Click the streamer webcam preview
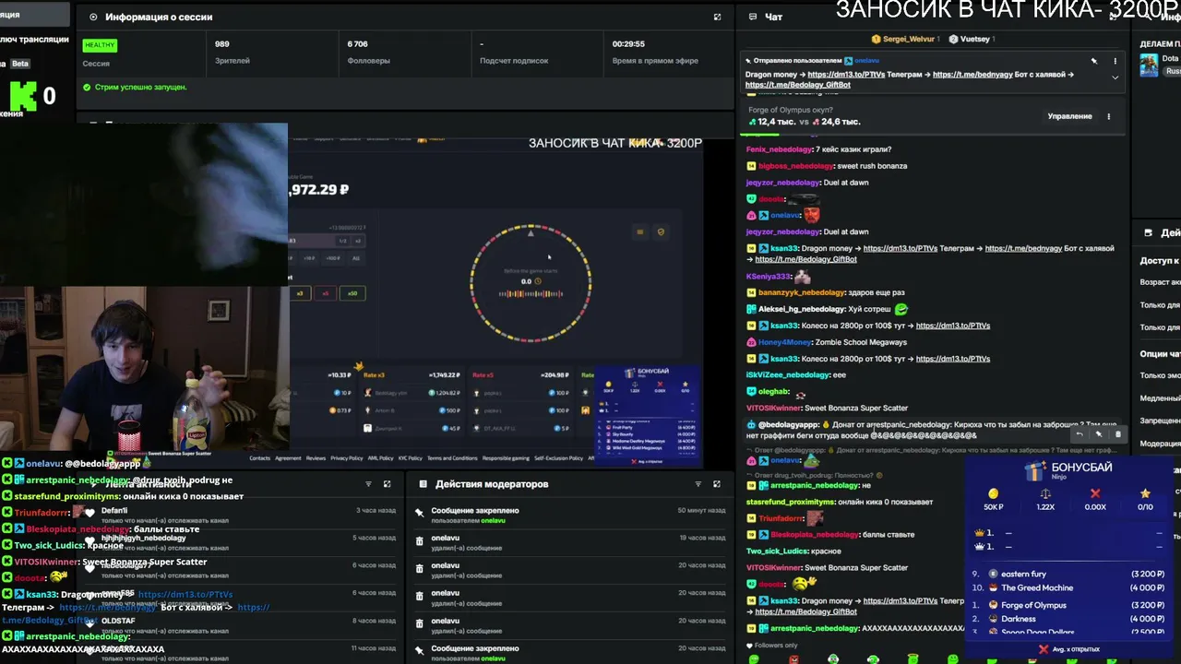Viewport: 1181px width, 664px height. (x=145, y=368)
